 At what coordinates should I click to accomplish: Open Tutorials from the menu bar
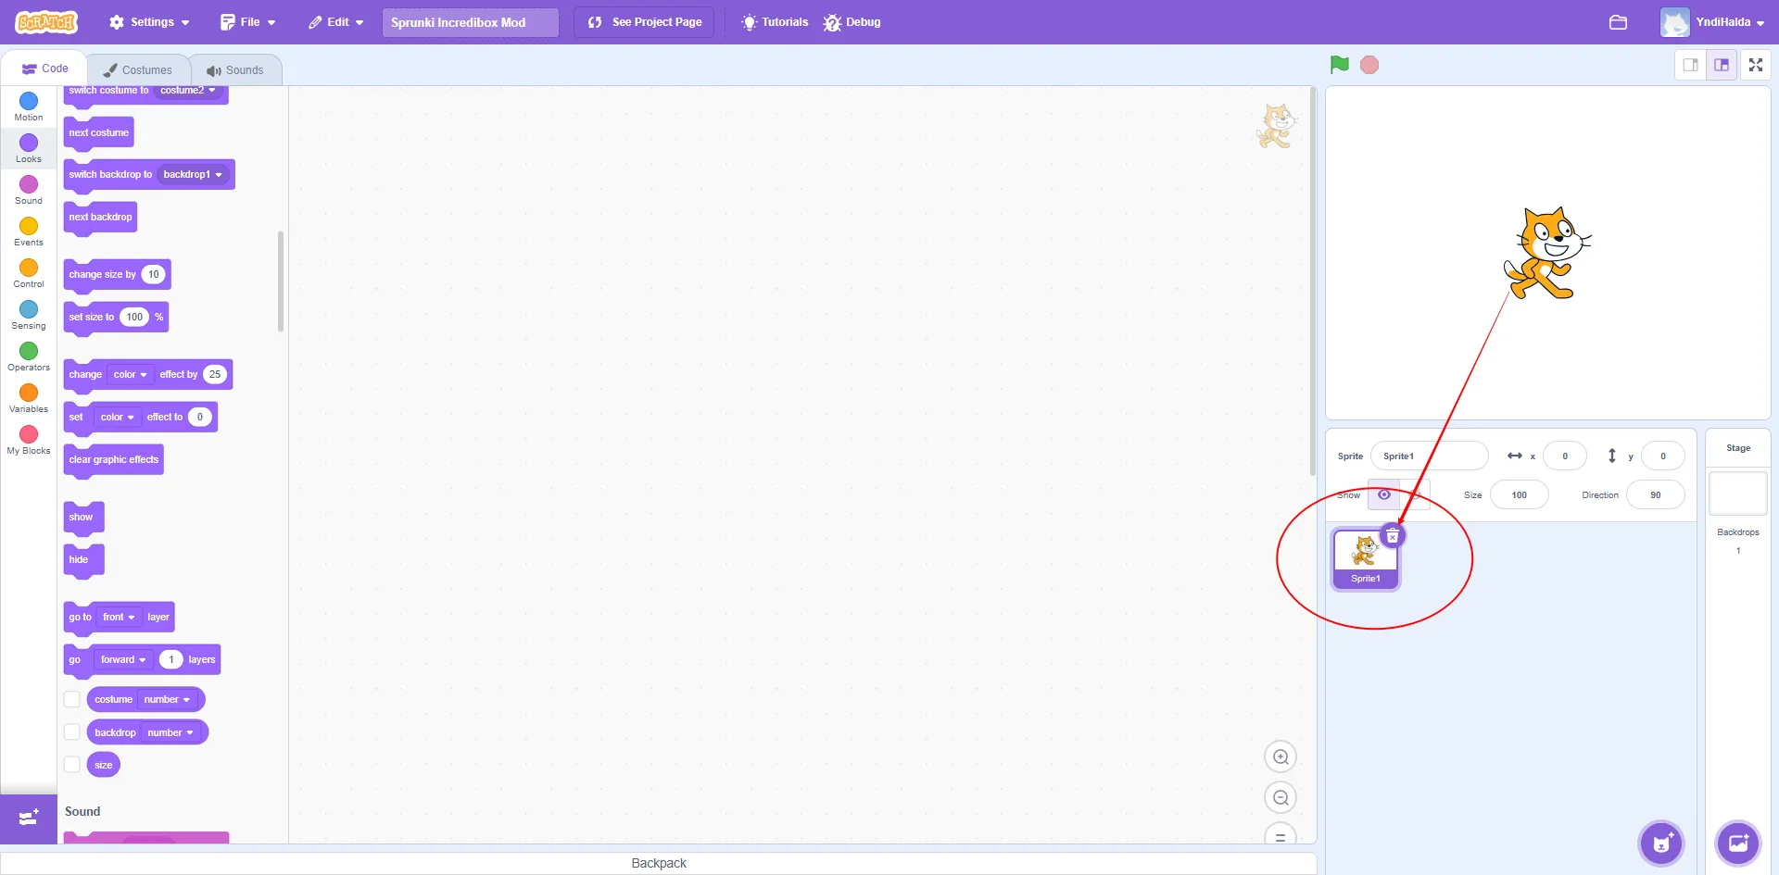click(776, 22)
